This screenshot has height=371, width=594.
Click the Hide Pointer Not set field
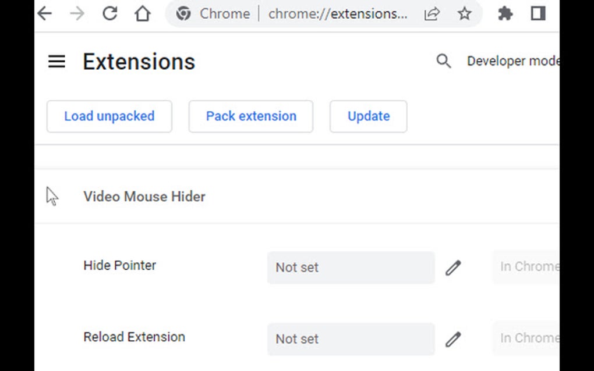coord(351,267)
